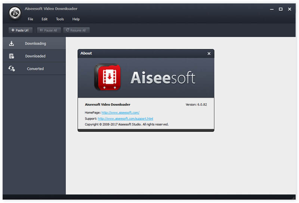Viewport: 299px width, 203px height.
Task: Select the Downloaded tab
Action: [34, 56]
